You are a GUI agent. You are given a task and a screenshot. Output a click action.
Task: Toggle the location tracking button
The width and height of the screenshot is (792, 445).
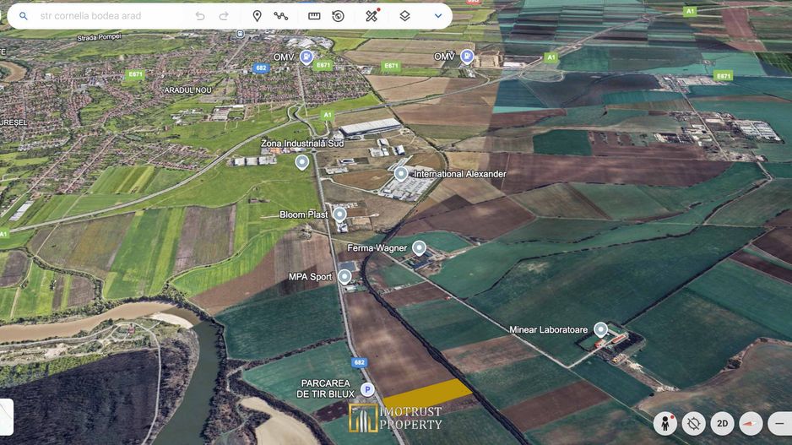coord(694,423)
